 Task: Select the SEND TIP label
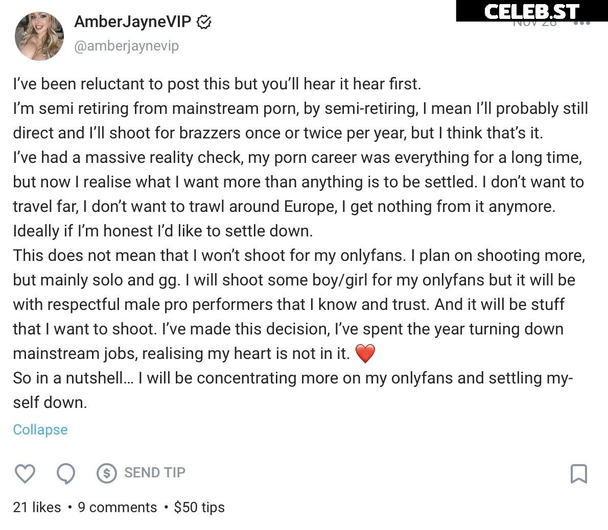coord(155,473)
